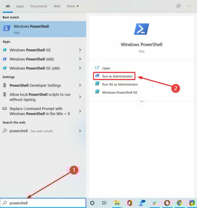The width and height of the screenshot is (197, 208).
Task: Click the web search magnifier icon
Action: [5, 131]
